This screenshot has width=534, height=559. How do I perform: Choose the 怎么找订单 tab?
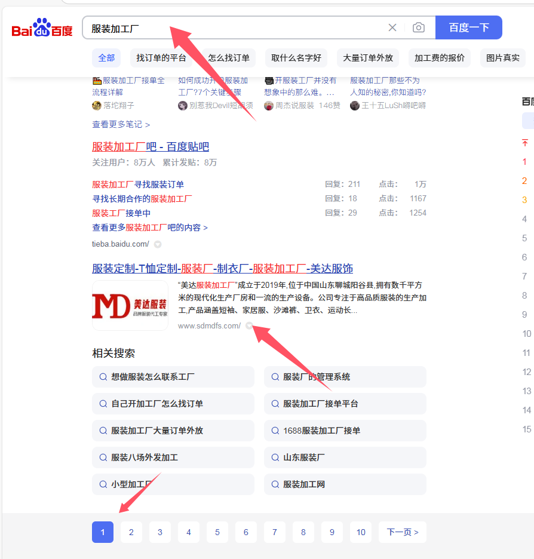point(229,58)
